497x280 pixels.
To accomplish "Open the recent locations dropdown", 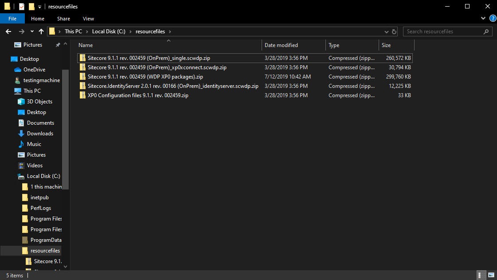I will click(x=32, y=32).
